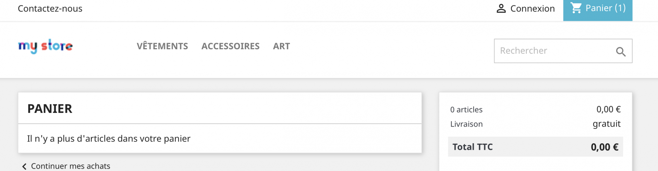Click the Livraison label
The width and height of the screenshot is (658, 171).
[x=466, y=124]
